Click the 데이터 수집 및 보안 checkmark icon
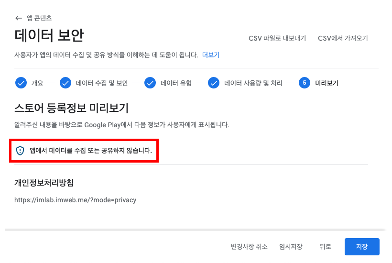Viewport: 392px width, 263px height. click(x=65, y=83)
